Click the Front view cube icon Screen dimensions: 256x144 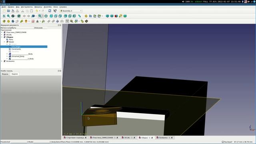51,16
